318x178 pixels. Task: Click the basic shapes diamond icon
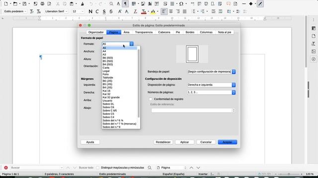click(x=251, y=3)
